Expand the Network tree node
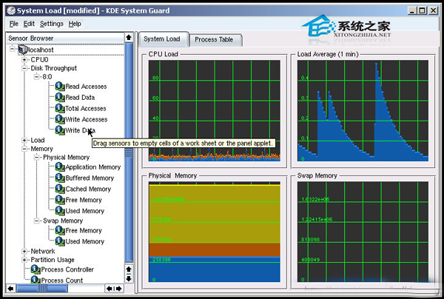This screenshot has width=444, height=299. pyautogui.click(x=24, y=252)
